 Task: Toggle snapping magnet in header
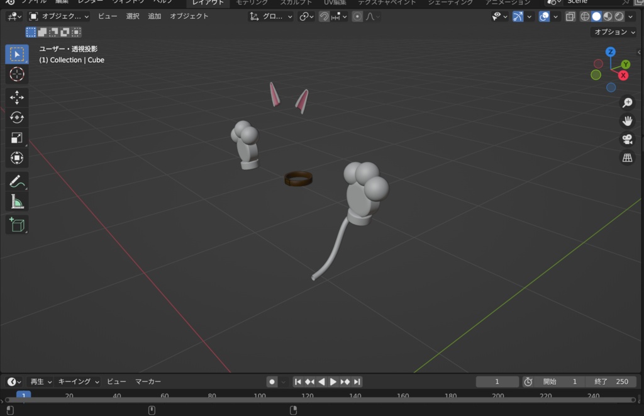(x=324, y=16)
